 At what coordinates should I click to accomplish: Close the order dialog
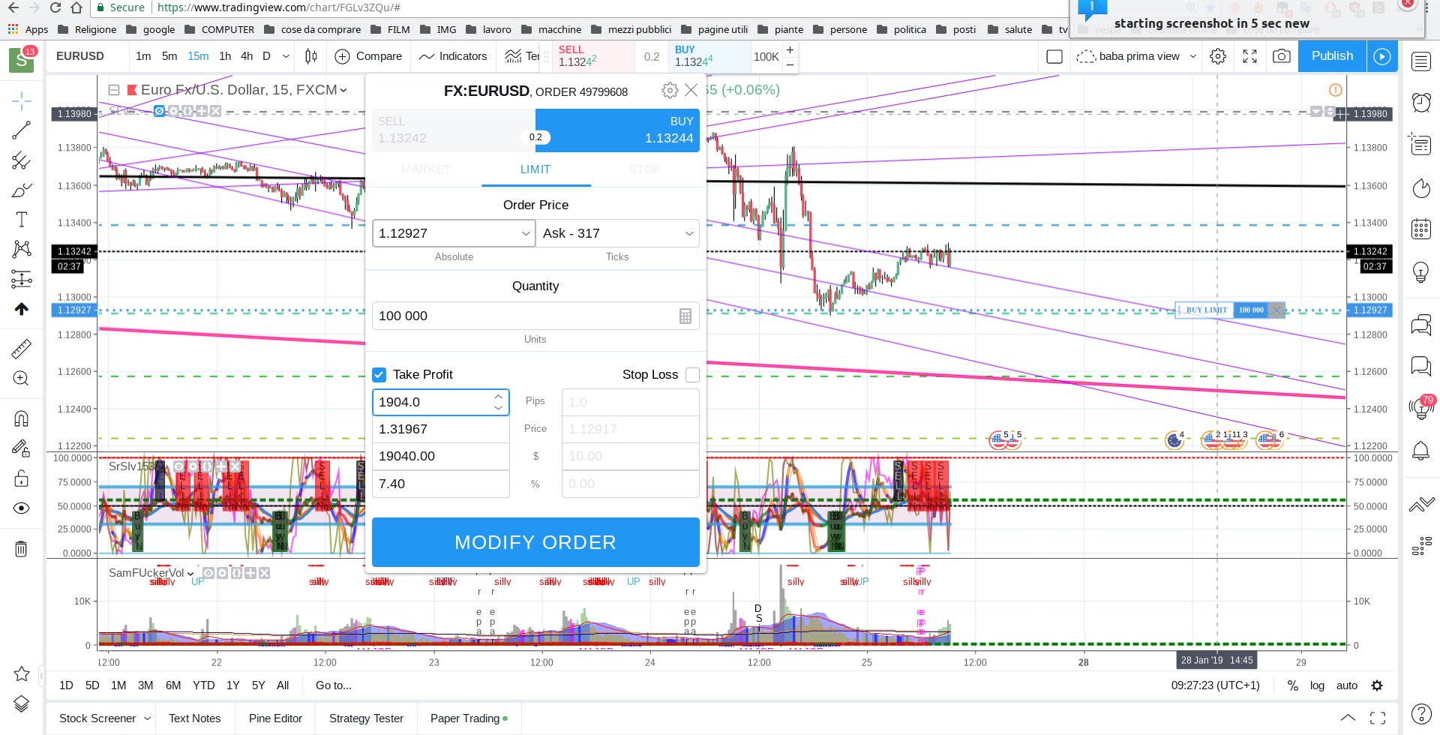(691, 91)
